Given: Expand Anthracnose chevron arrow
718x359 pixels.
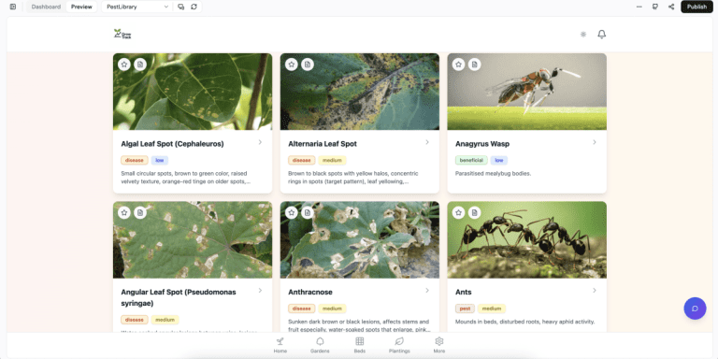Looking at the screenshot, I should point(427,291).
